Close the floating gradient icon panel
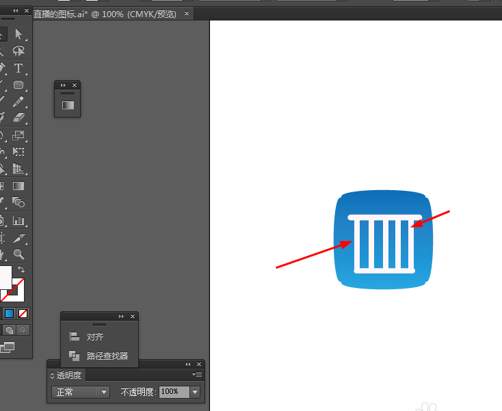Image resolution: width=502 pixels, height=411 pixels. pos(75,85)
